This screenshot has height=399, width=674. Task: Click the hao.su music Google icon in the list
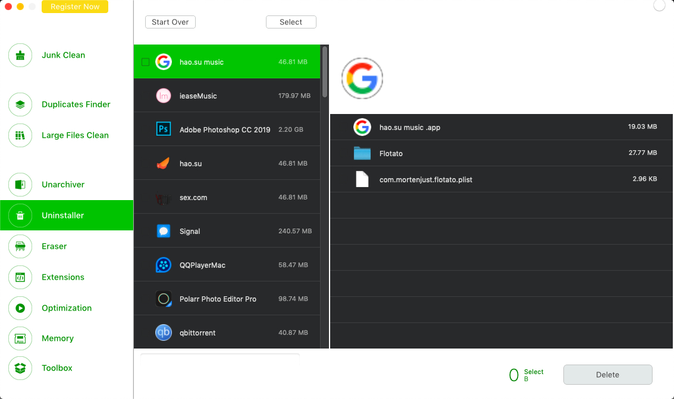coord(164,62)
